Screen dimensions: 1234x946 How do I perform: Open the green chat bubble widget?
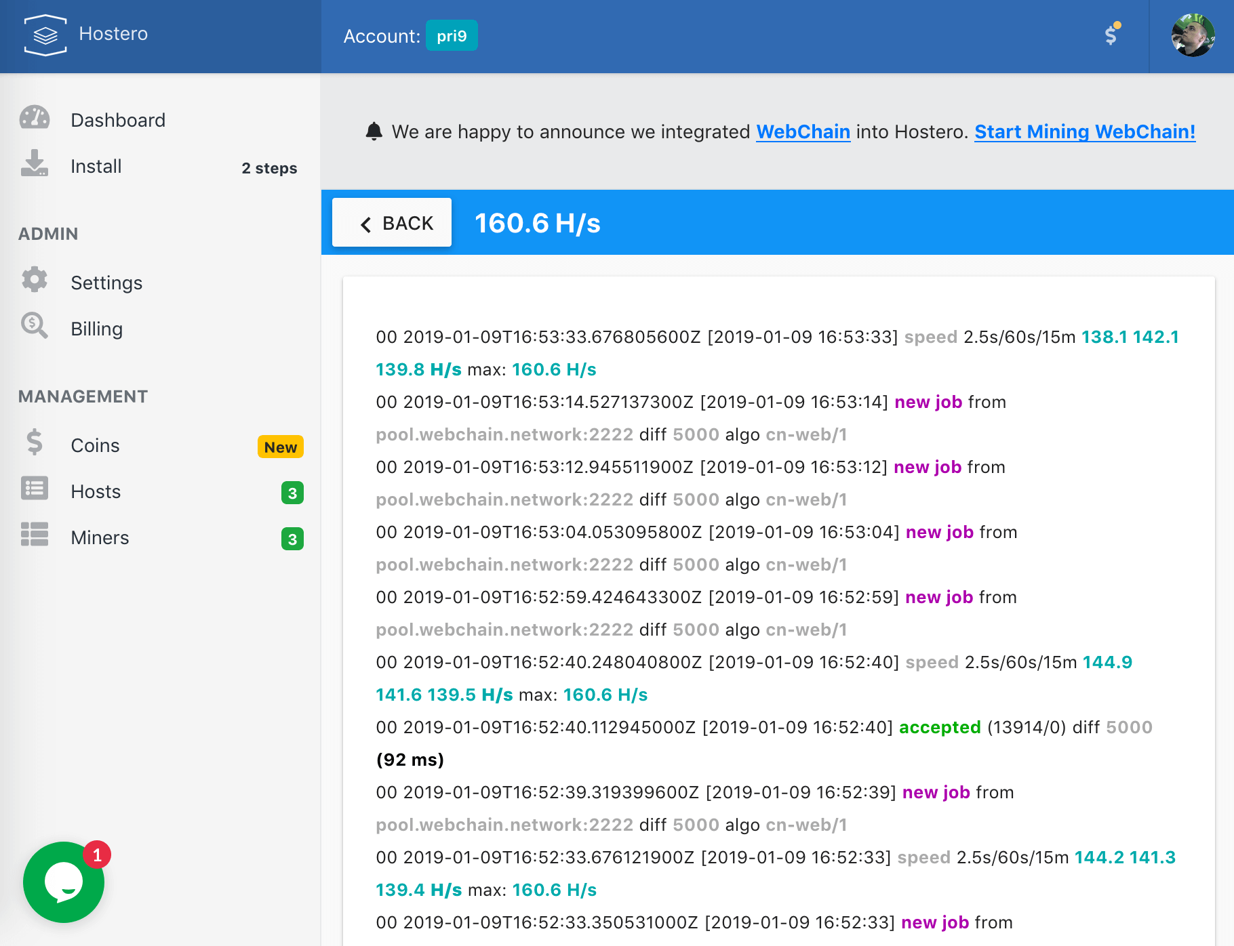[x=64, y=882]
